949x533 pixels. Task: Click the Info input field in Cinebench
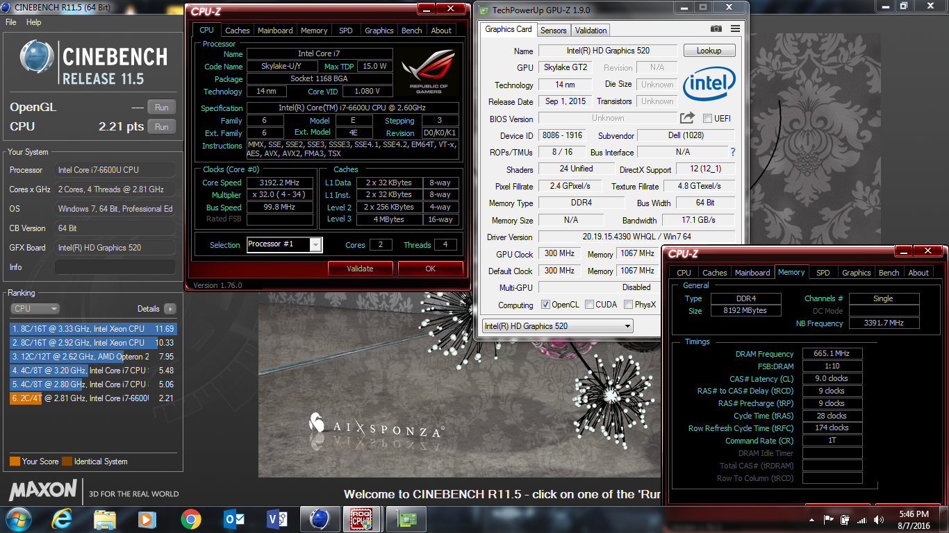tap(115, 267)
